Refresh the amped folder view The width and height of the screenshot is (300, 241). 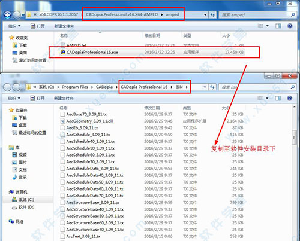tap(212, 15)
